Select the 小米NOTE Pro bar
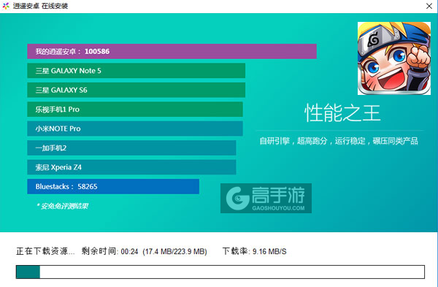Screen dimensions: 438x287 (135, 129)
